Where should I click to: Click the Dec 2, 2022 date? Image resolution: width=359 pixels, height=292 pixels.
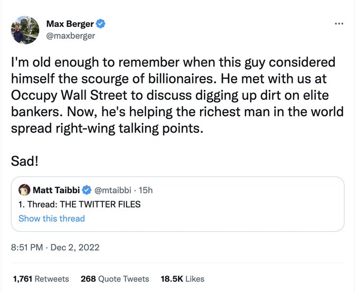[74, 247]
